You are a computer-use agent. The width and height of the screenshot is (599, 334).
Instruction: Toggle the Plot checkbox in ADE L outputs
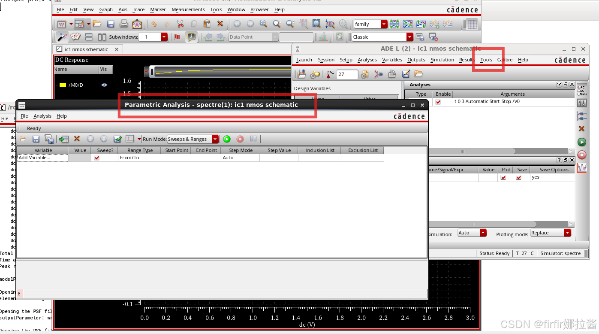(503, 178)
